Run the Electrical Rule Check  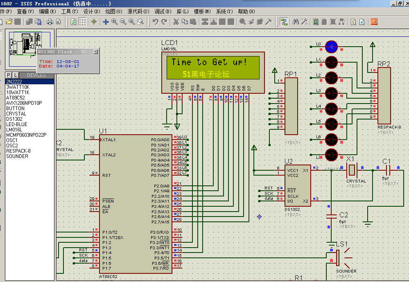pos(362,22)
